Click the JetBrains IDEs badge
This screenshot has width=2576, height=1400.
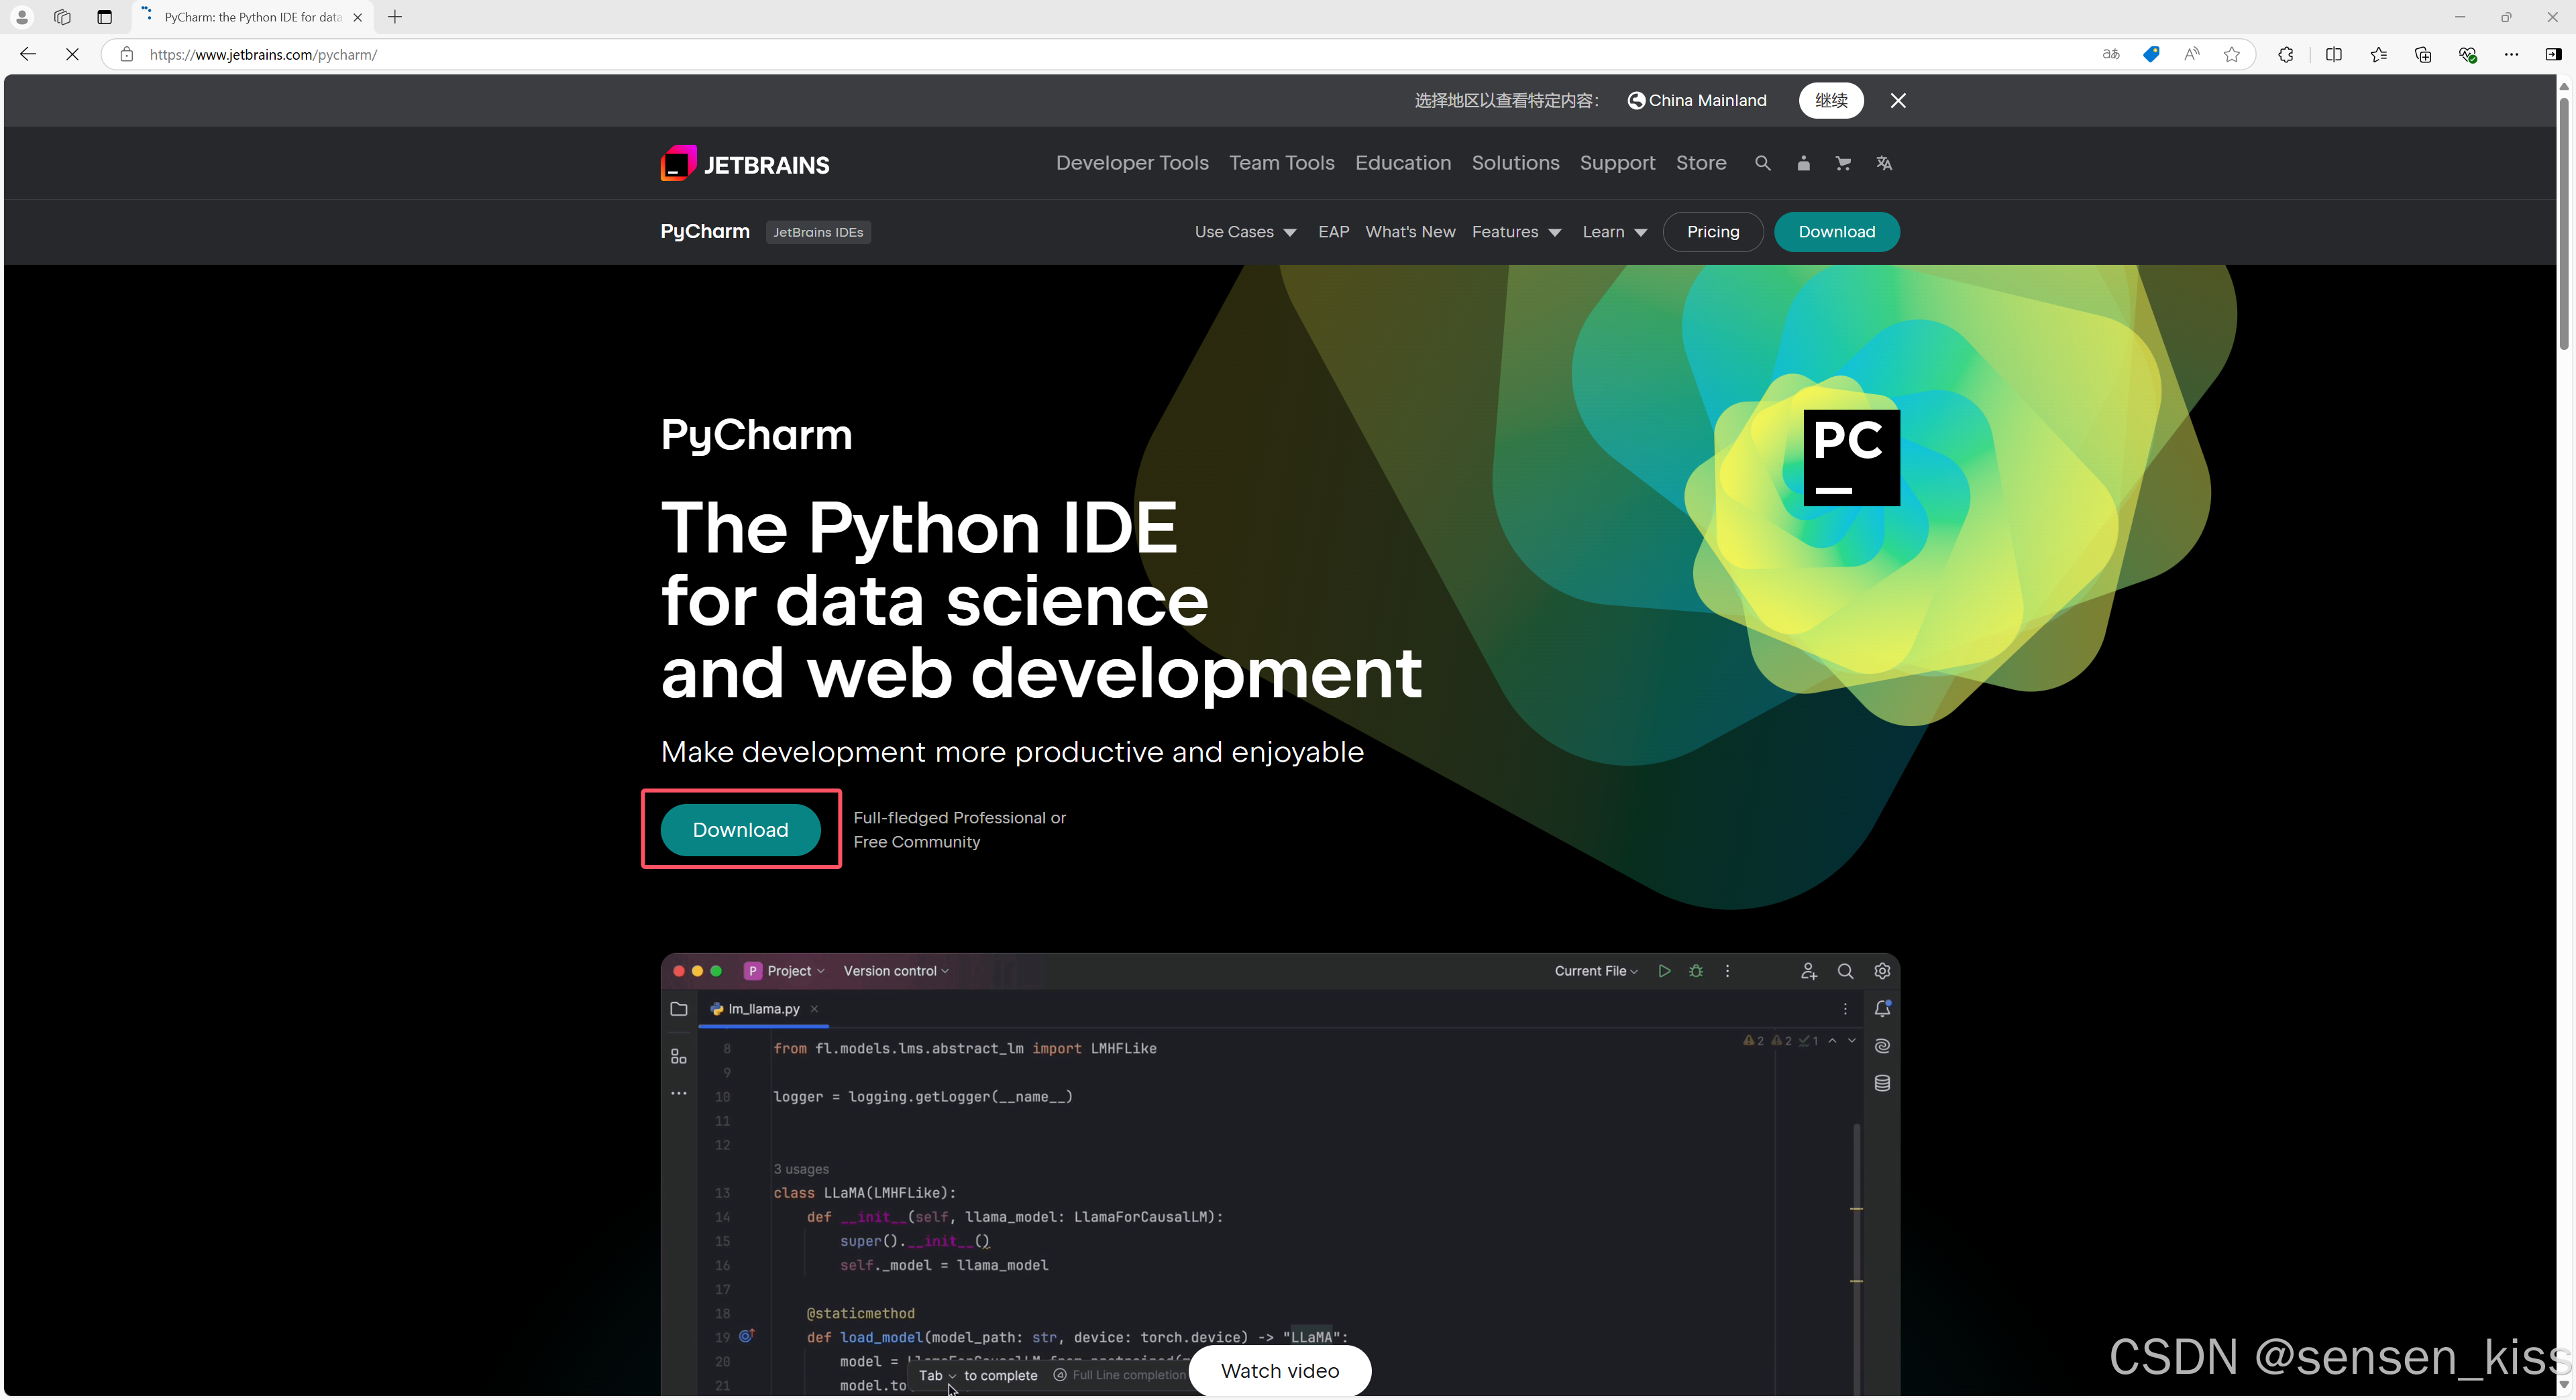818,232
